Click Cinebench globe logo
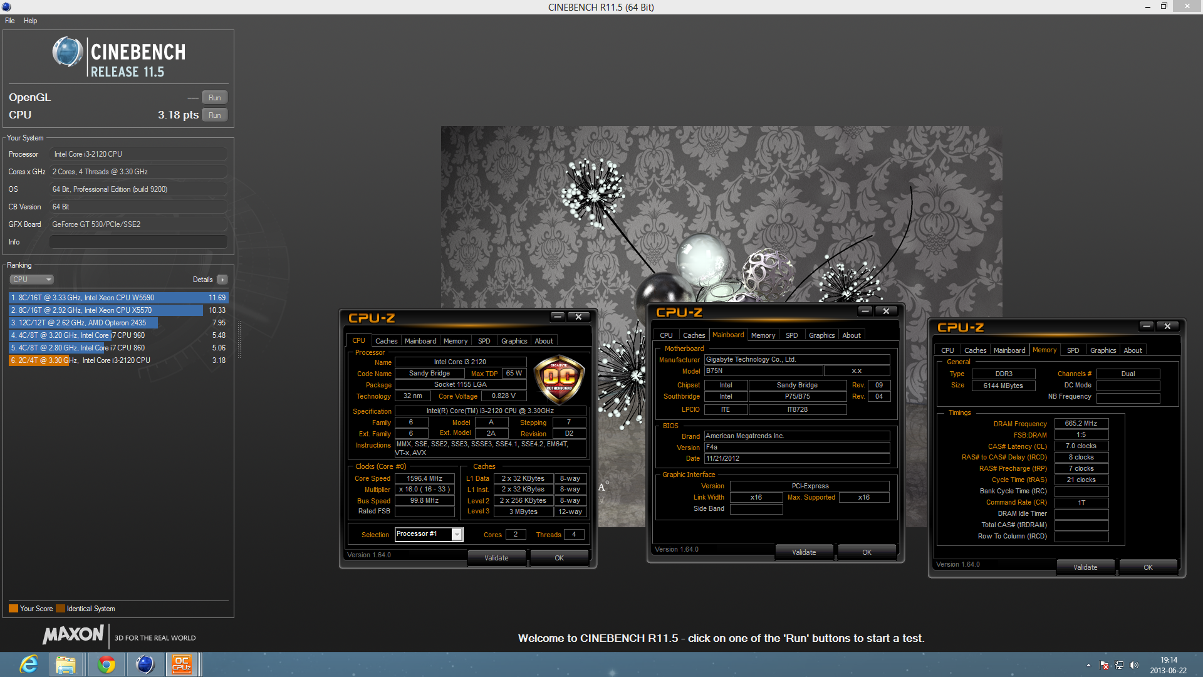Viewport: 1203px width, 677px height. point(67,52)
